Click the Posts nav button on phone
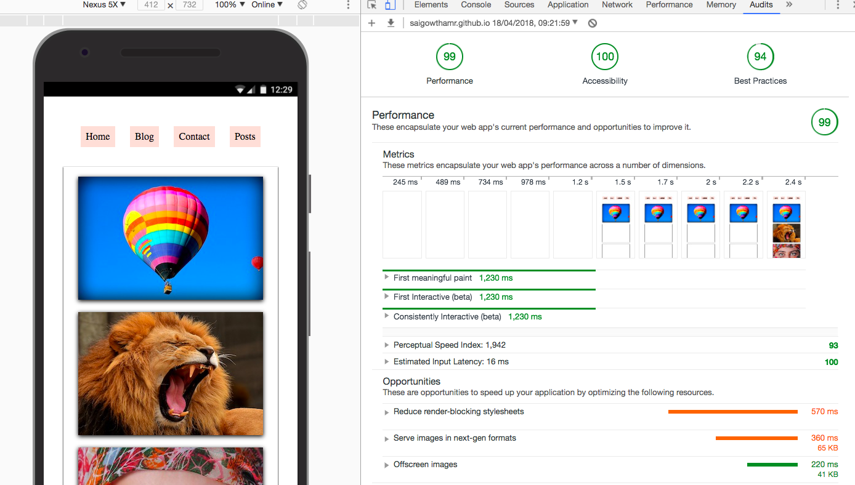855x485 pixels. (245, 137)
